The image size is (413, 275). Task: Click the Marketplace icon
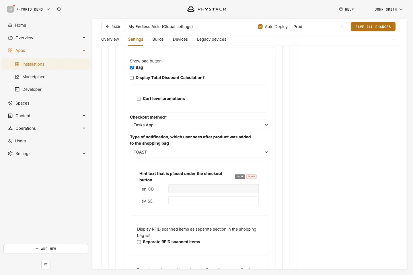[17, 77]
